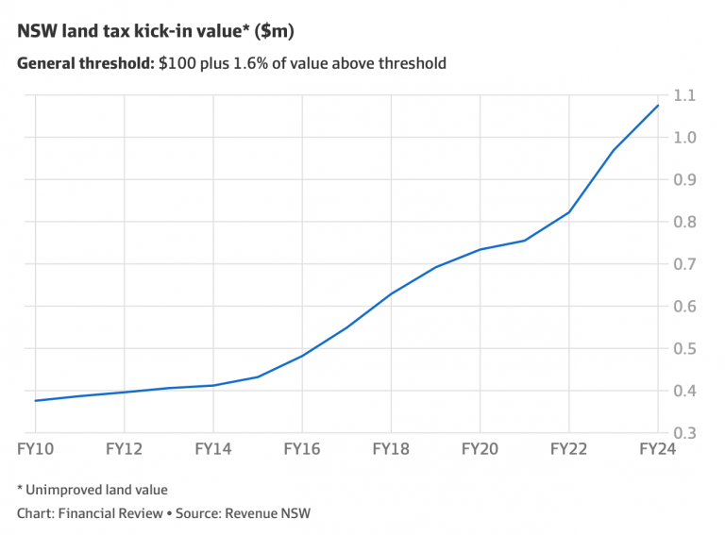Click the FY16 x-axis label
The height and width of the screenshot is (535, 725).
(302, 449)
